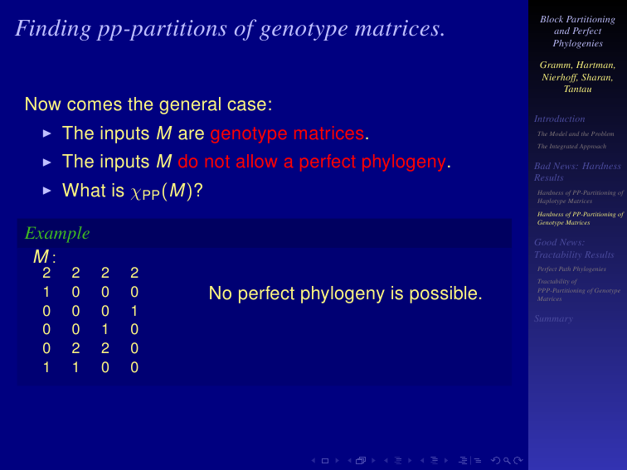The image size is (627, 470).
Task: Jump to next section arrow
Action: coord(446,460)
